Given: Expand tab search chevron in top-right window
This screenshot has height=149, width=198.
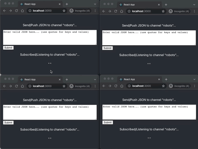Looking at the screenshot, I should pyautogui.click(x=194, y=5).
